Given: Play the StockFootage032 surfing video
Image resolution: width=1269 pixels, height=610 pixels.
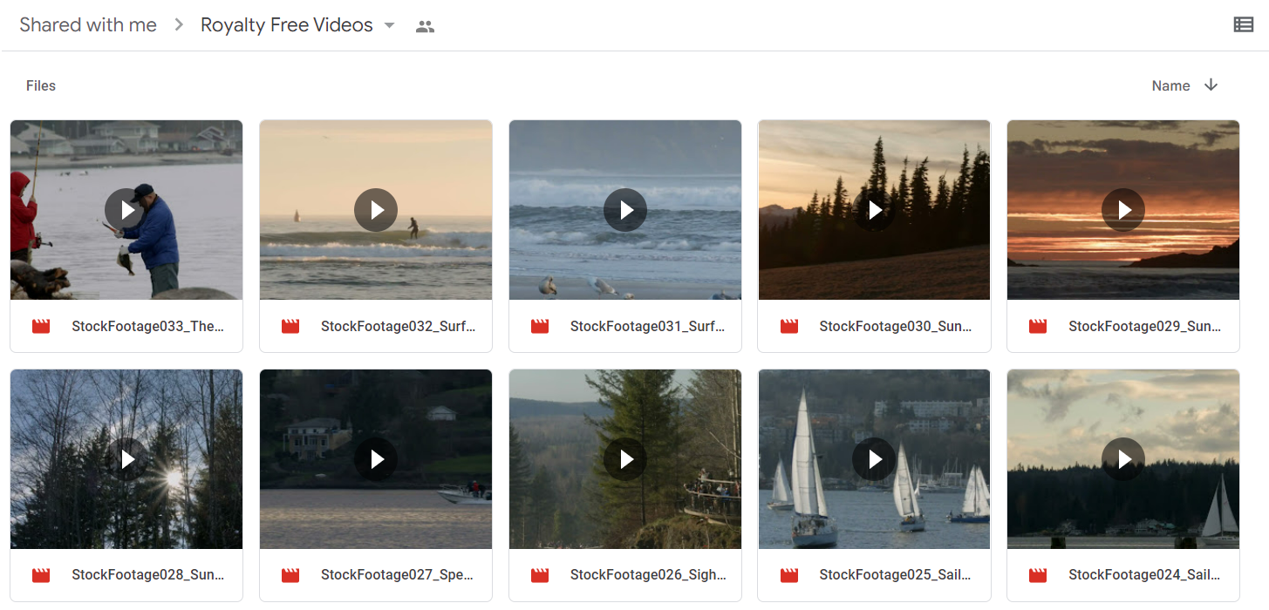Looking at the screenshot, I should tap(376, 210).
